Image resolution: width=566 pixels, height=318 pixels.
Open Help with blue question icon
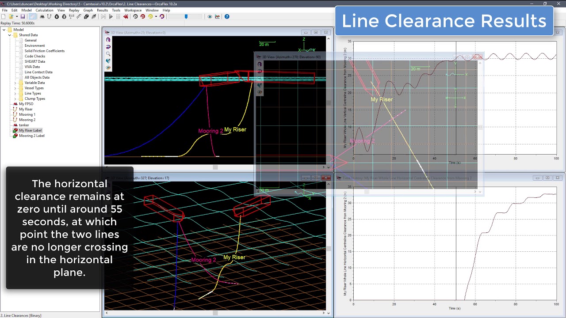pyautogui.click(x=227, y=16)
